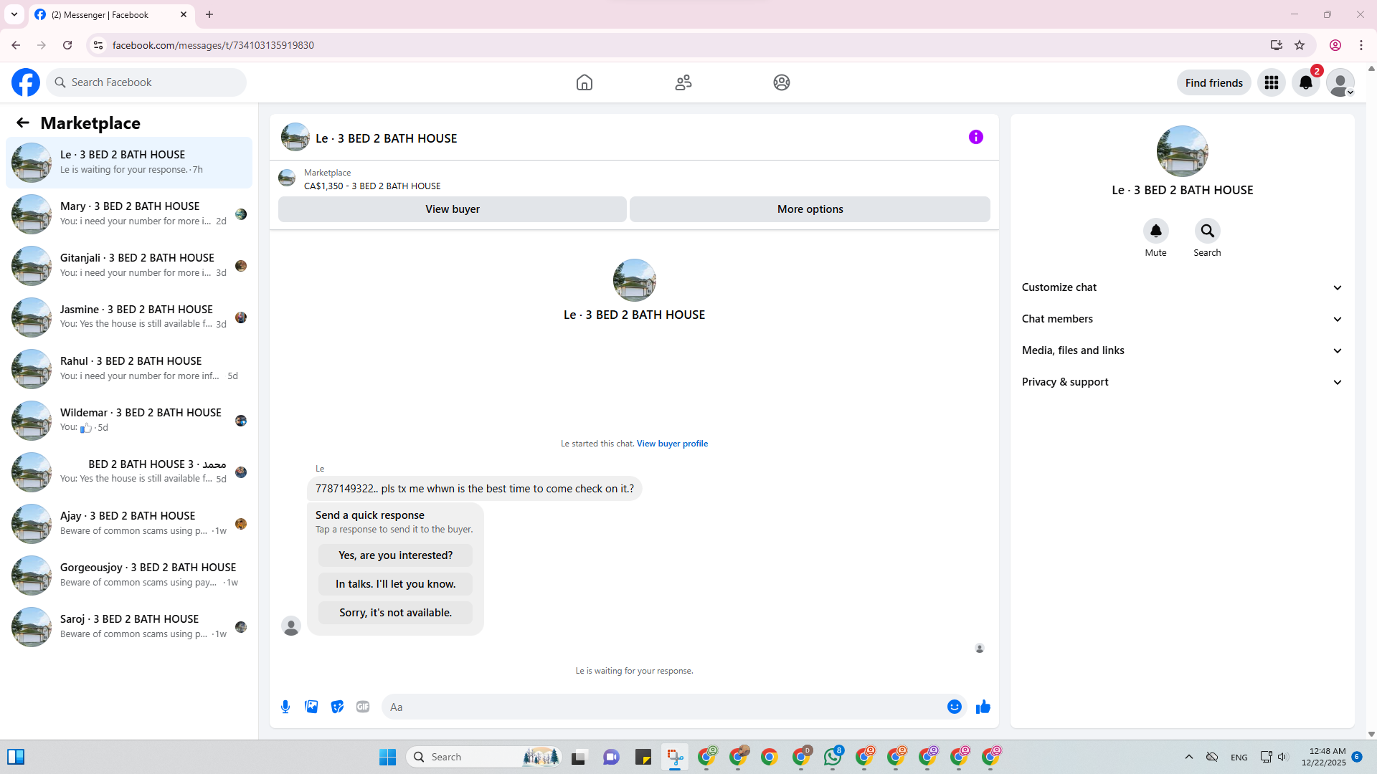Open Chrome's three-dot menu
The width and height of the screenshot is (1377, 774).
coord(1361,45)
